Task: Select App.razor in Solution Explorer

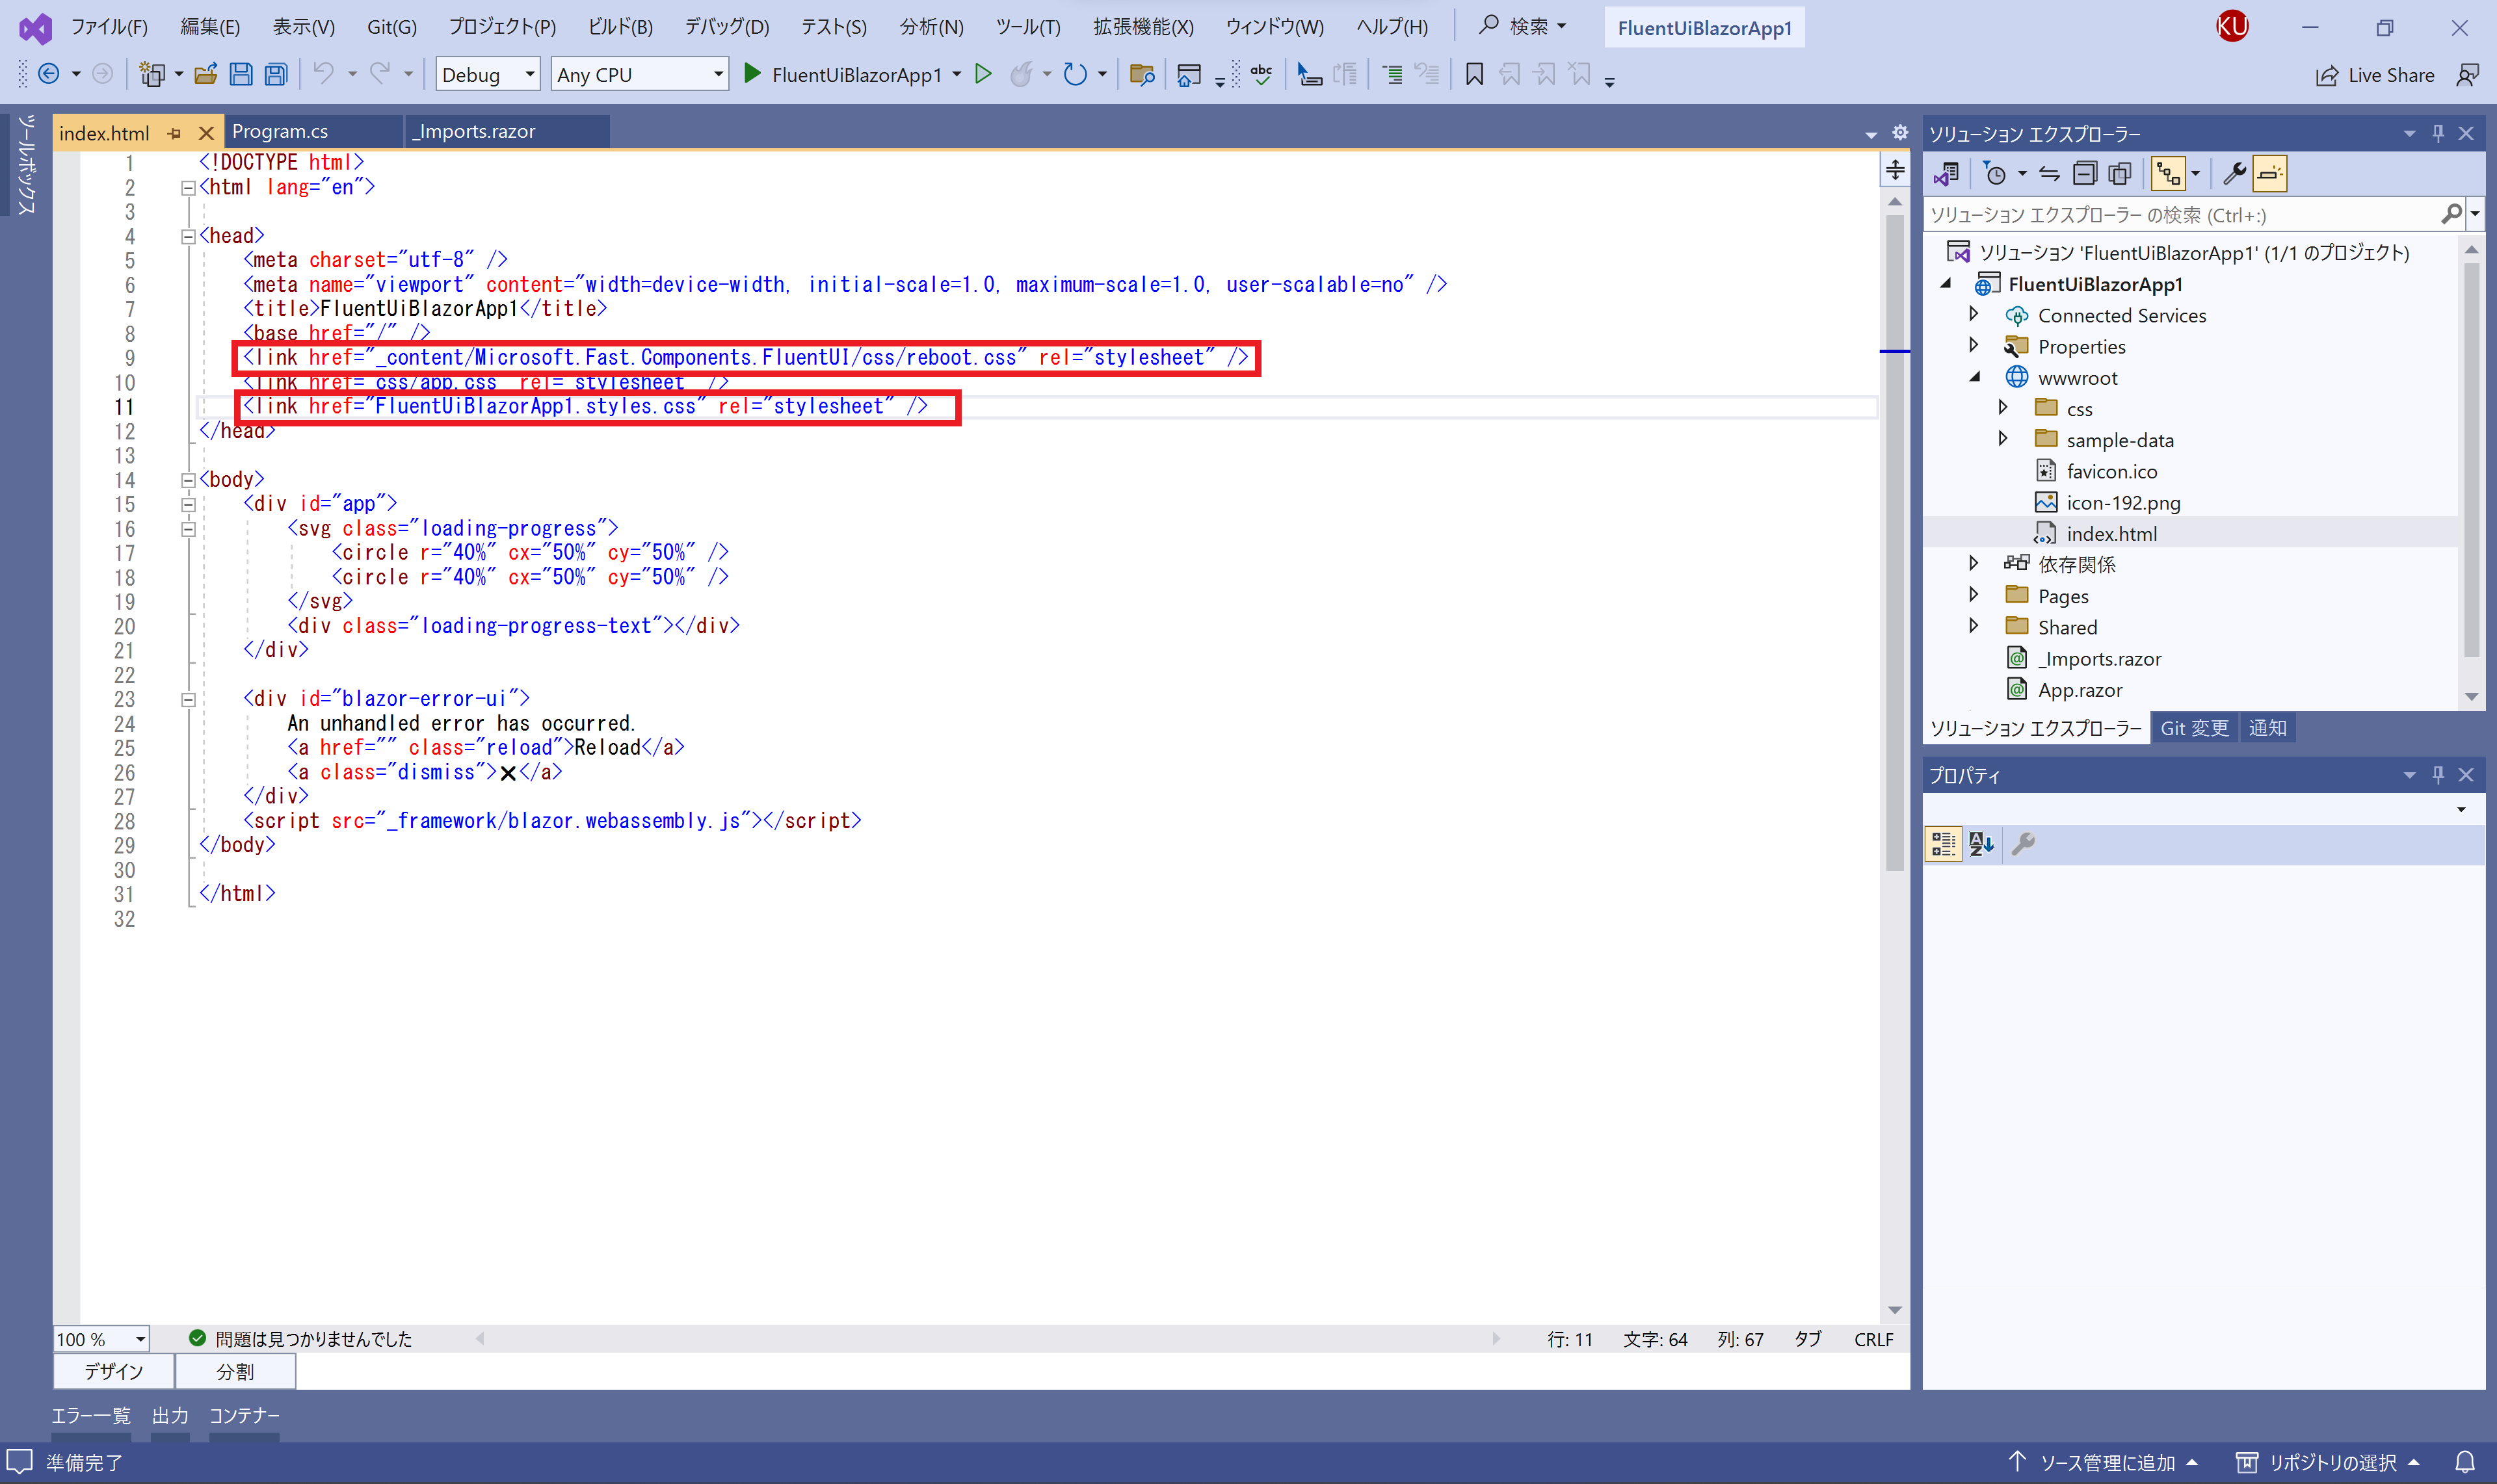Action: click(x=2080, y=690)
